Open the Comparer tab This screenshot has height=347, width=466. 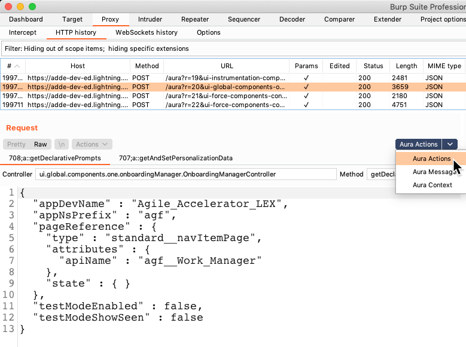(339, 19)
